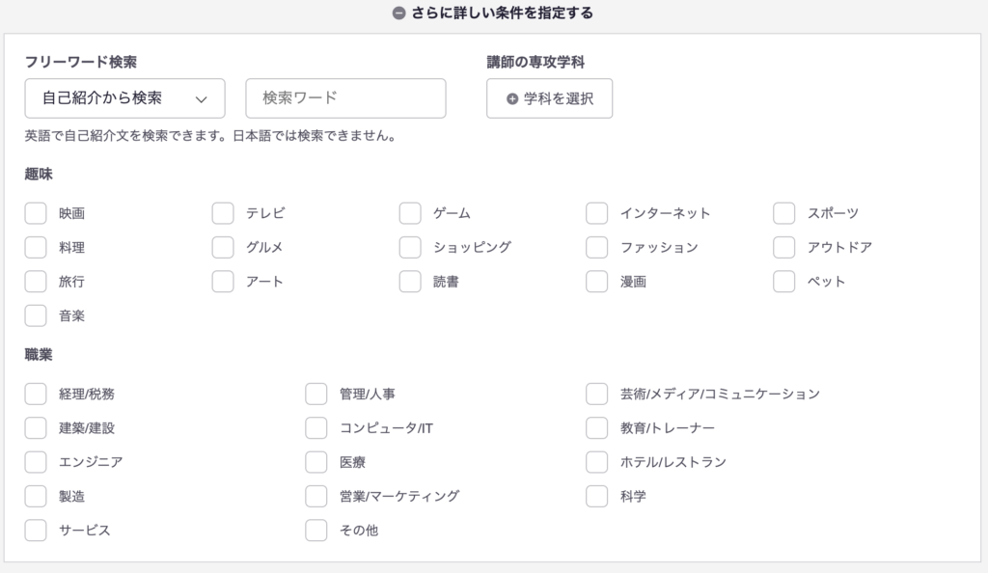Click the 検索ワード input field
988x573 pixels.
pos(345,98)
